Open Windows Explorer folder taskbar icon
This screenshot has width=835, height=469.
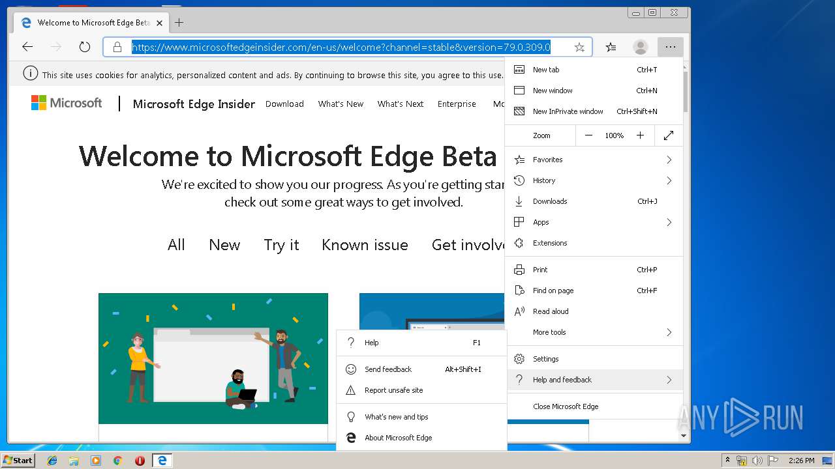[74, 461]
